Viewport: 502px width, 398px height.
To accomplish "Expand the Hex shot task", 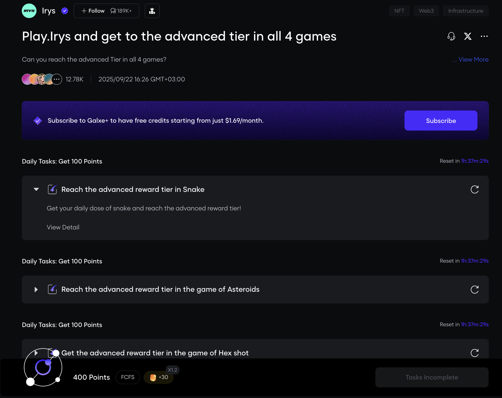I will pyautogui.click(x=36, y=353).
